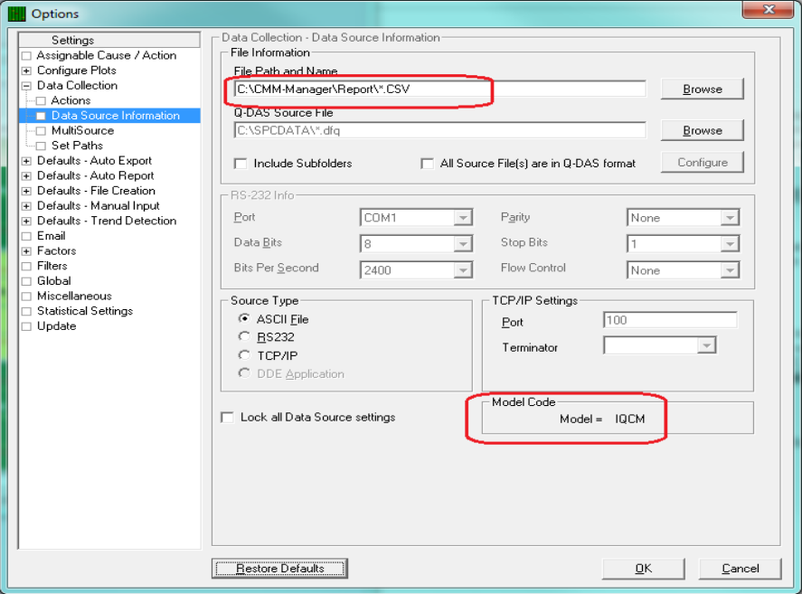
Task: Select Statistical Settings in the tree
Action: pos(84,311)
